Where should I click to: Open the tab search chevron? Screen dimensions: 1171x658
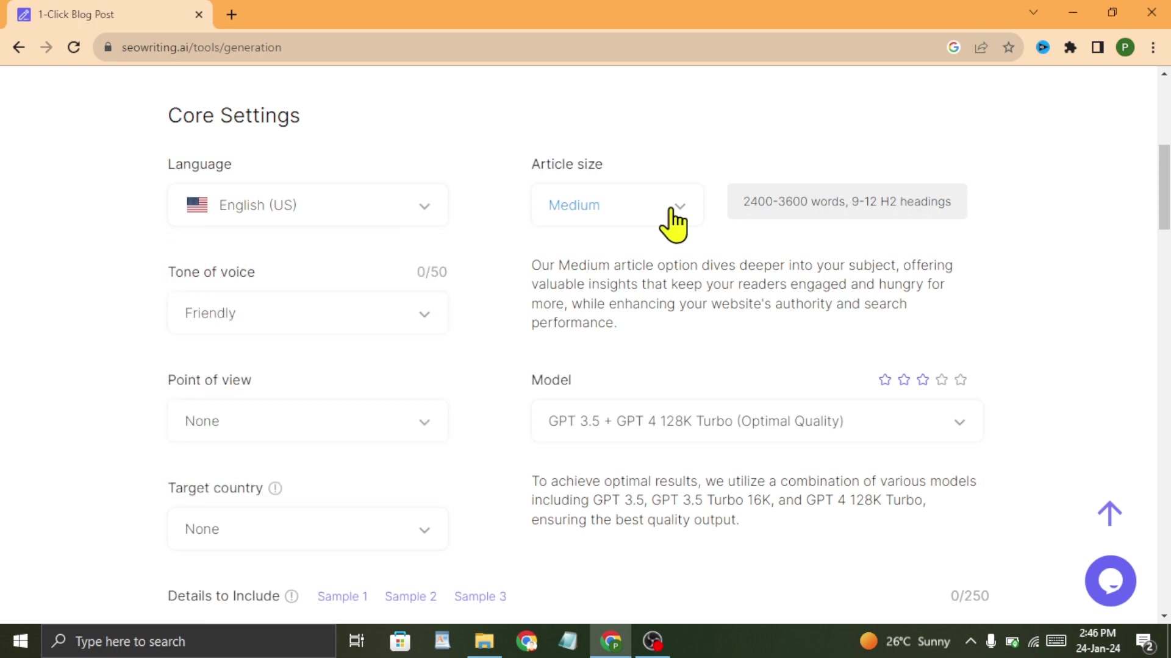click(1033, 12)
